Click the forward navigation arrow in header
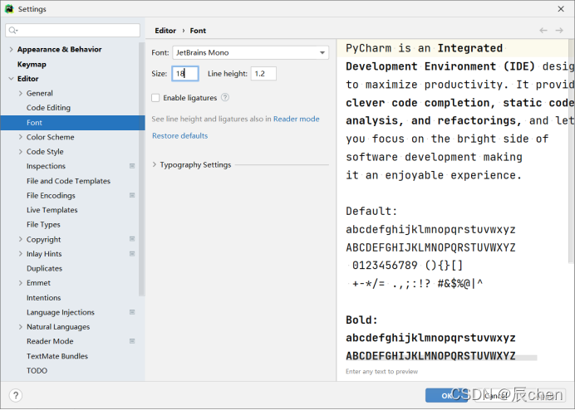575x410 pixels. point(559,31)
